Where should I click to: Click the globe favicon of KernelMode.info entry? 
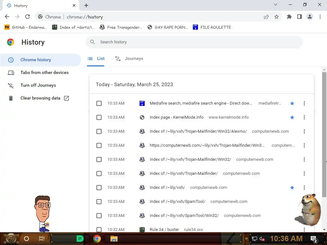pos(142,117)
